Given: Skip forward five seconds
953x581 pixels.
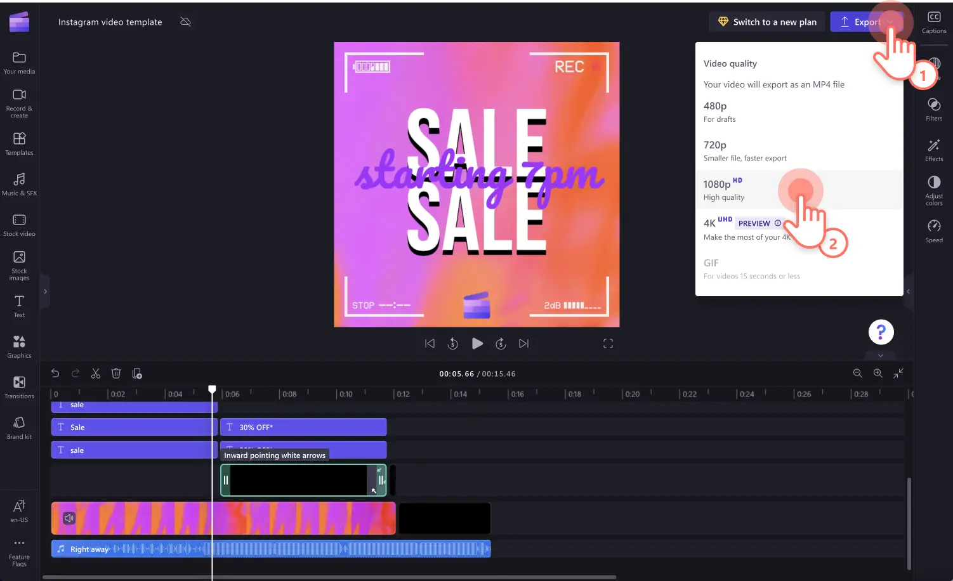Looking at the screenshot, I should [501, 343].
